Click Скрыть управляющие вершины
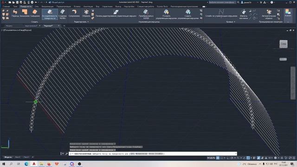The width and height of the screenshot is (297, 167). click(188, 14)
